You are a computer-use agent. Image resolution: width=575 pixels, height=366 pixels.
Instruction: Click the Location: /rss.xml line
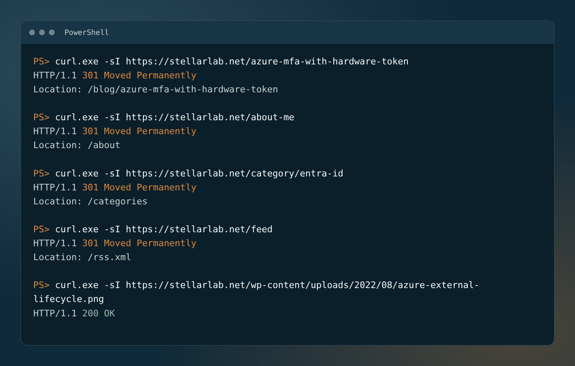[82, 257]
